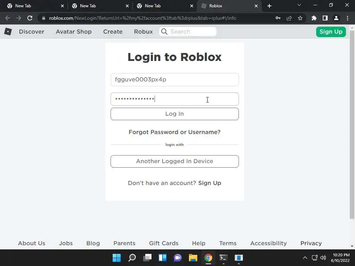Open Accessibility footer link
The height and width of the screenshot is (266, 355).
click(269, 243)
